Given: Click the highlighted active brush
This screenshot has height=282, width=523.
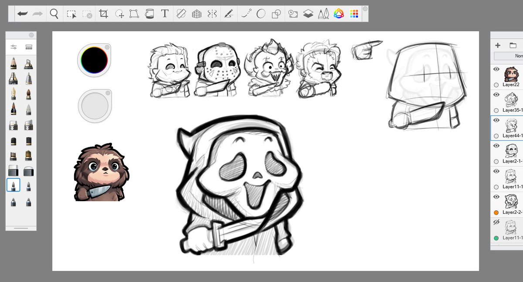Looking at the screenshot, I should 14,186.
